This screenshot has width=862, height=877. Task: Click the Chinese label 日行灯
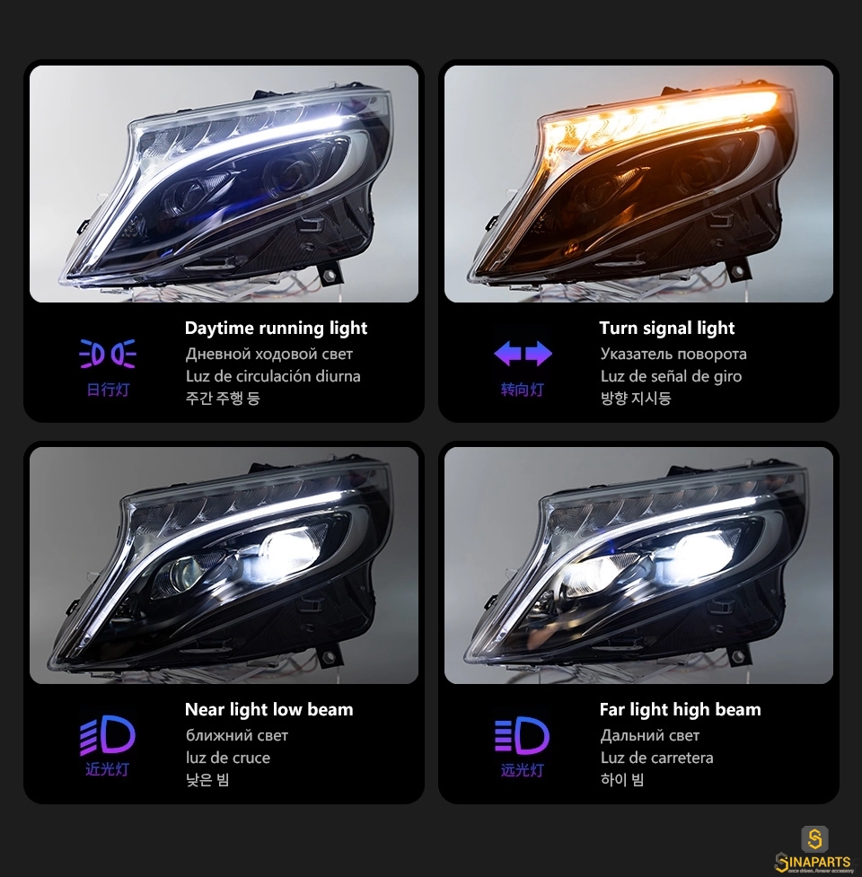(x=108, y=390)
